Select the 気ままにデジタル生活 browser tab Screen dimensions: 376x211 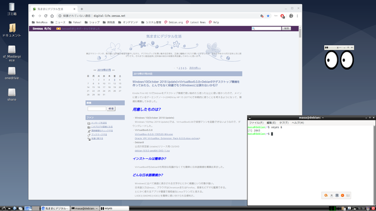click(x=53, y=9)
